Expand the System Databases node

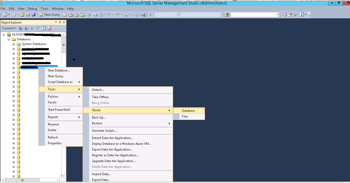pos(14,44)
